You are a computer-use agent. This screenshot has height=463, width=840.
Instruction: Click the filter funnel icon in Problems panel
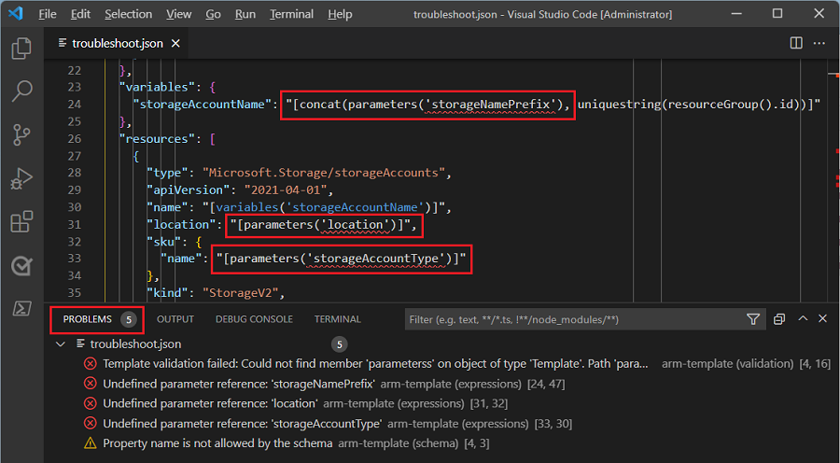pyautogui.click(x=752, y=319)
